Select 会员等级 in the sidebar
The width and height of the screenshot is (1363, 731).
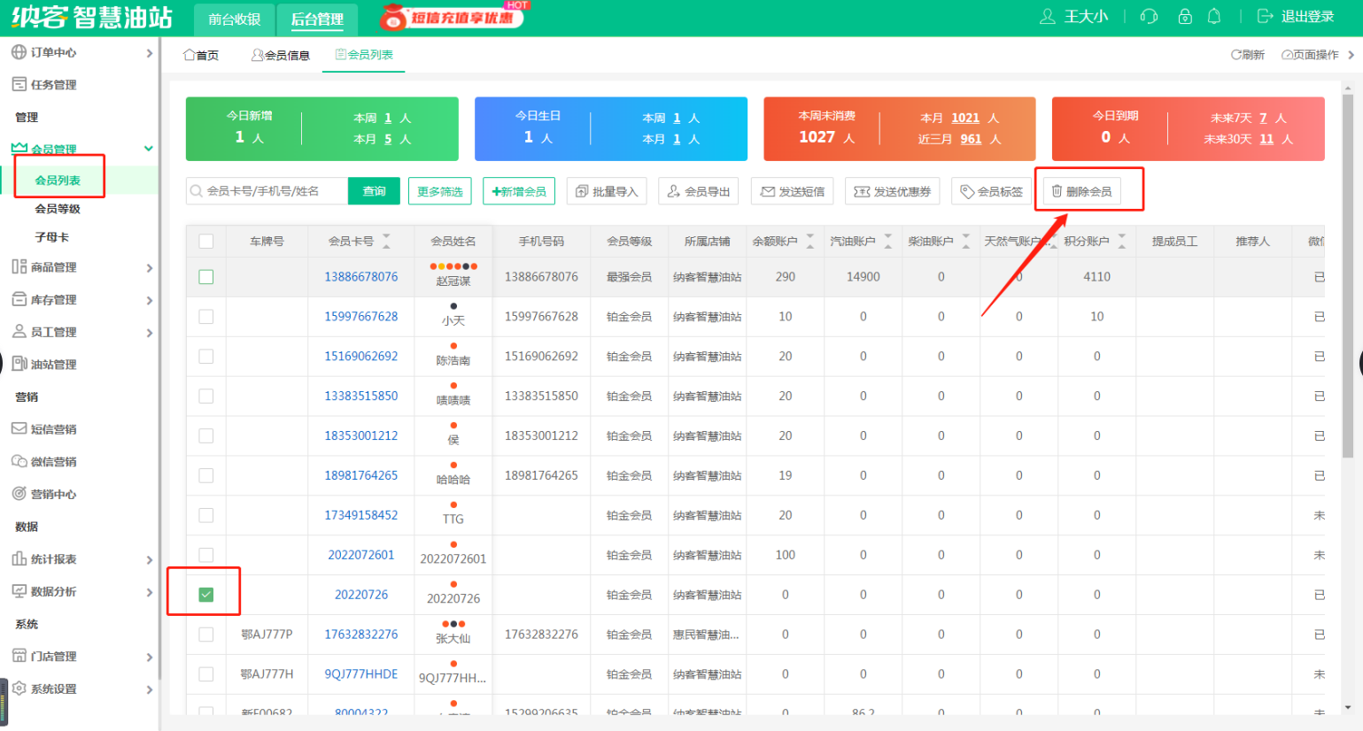click(58, 209)
